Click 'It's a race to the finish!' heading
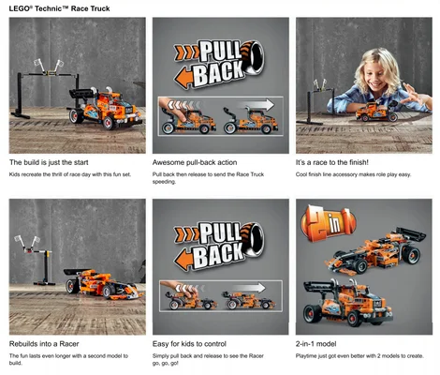 pyautogui.click(x=332, y=162)
